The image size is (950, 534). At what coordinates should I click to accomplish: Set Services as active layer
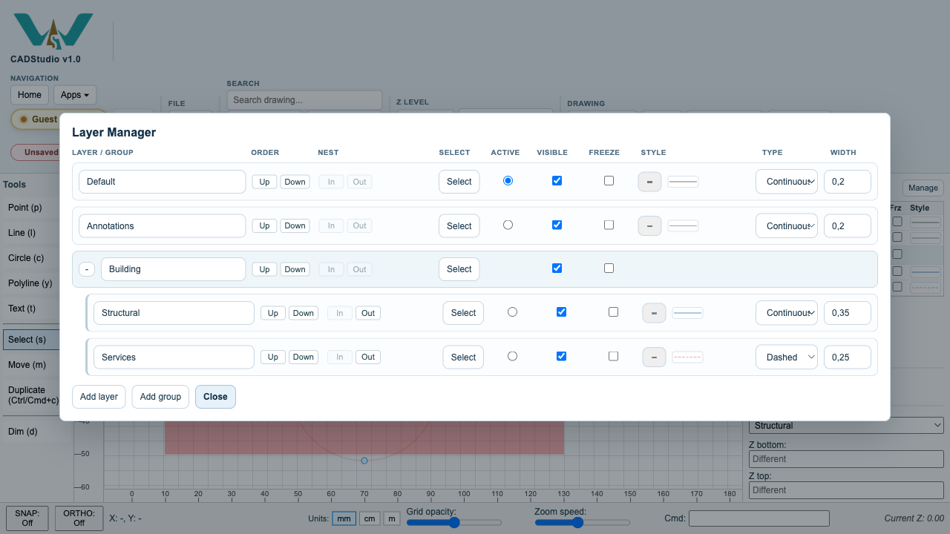(512, 356)
